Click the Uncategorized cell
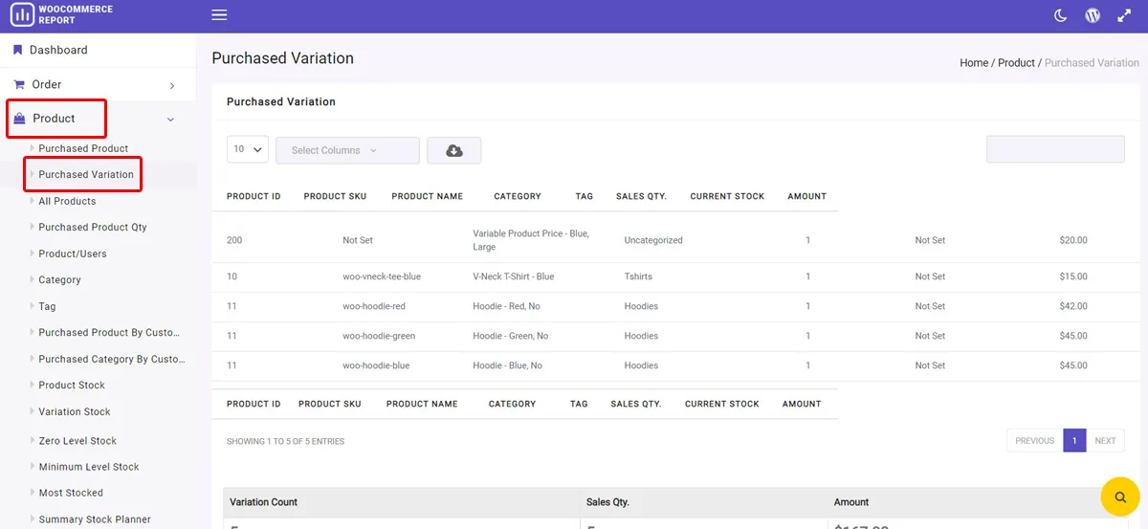The image size is (1148, 529). [653, 240]
